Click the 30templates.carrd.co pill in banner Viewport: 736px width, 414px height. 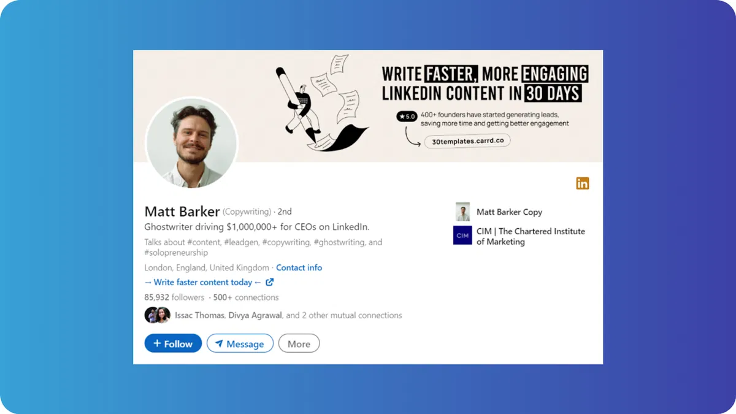coord(467,141)
